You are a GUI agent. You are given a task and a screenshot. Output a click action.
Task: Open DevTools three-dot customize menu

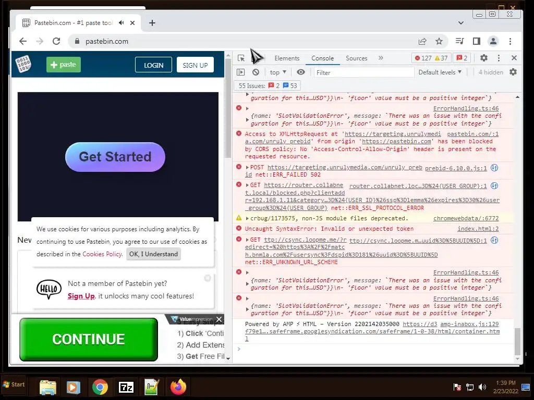(x=499, y=58)
